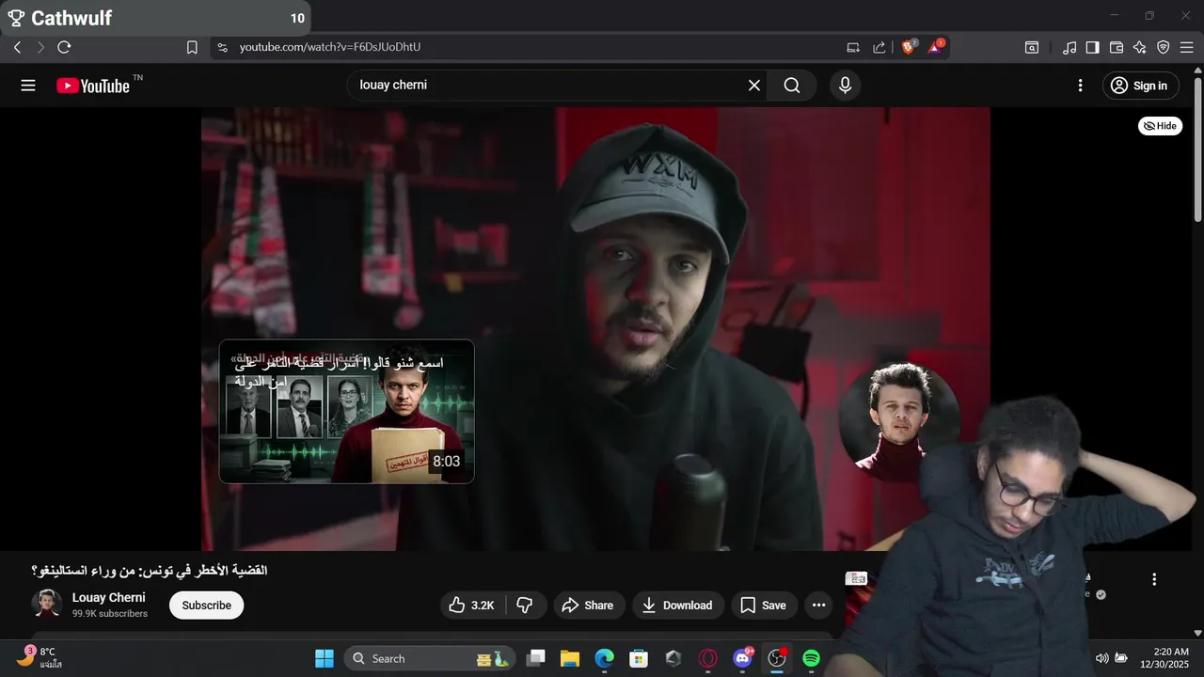Open the Brave Shields lion icon
Viewport: 1204px width, 677px height.
(909, 46)
